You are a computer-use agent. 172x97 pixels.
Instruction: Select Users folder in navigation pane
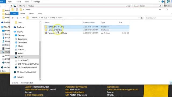point(20,22)
